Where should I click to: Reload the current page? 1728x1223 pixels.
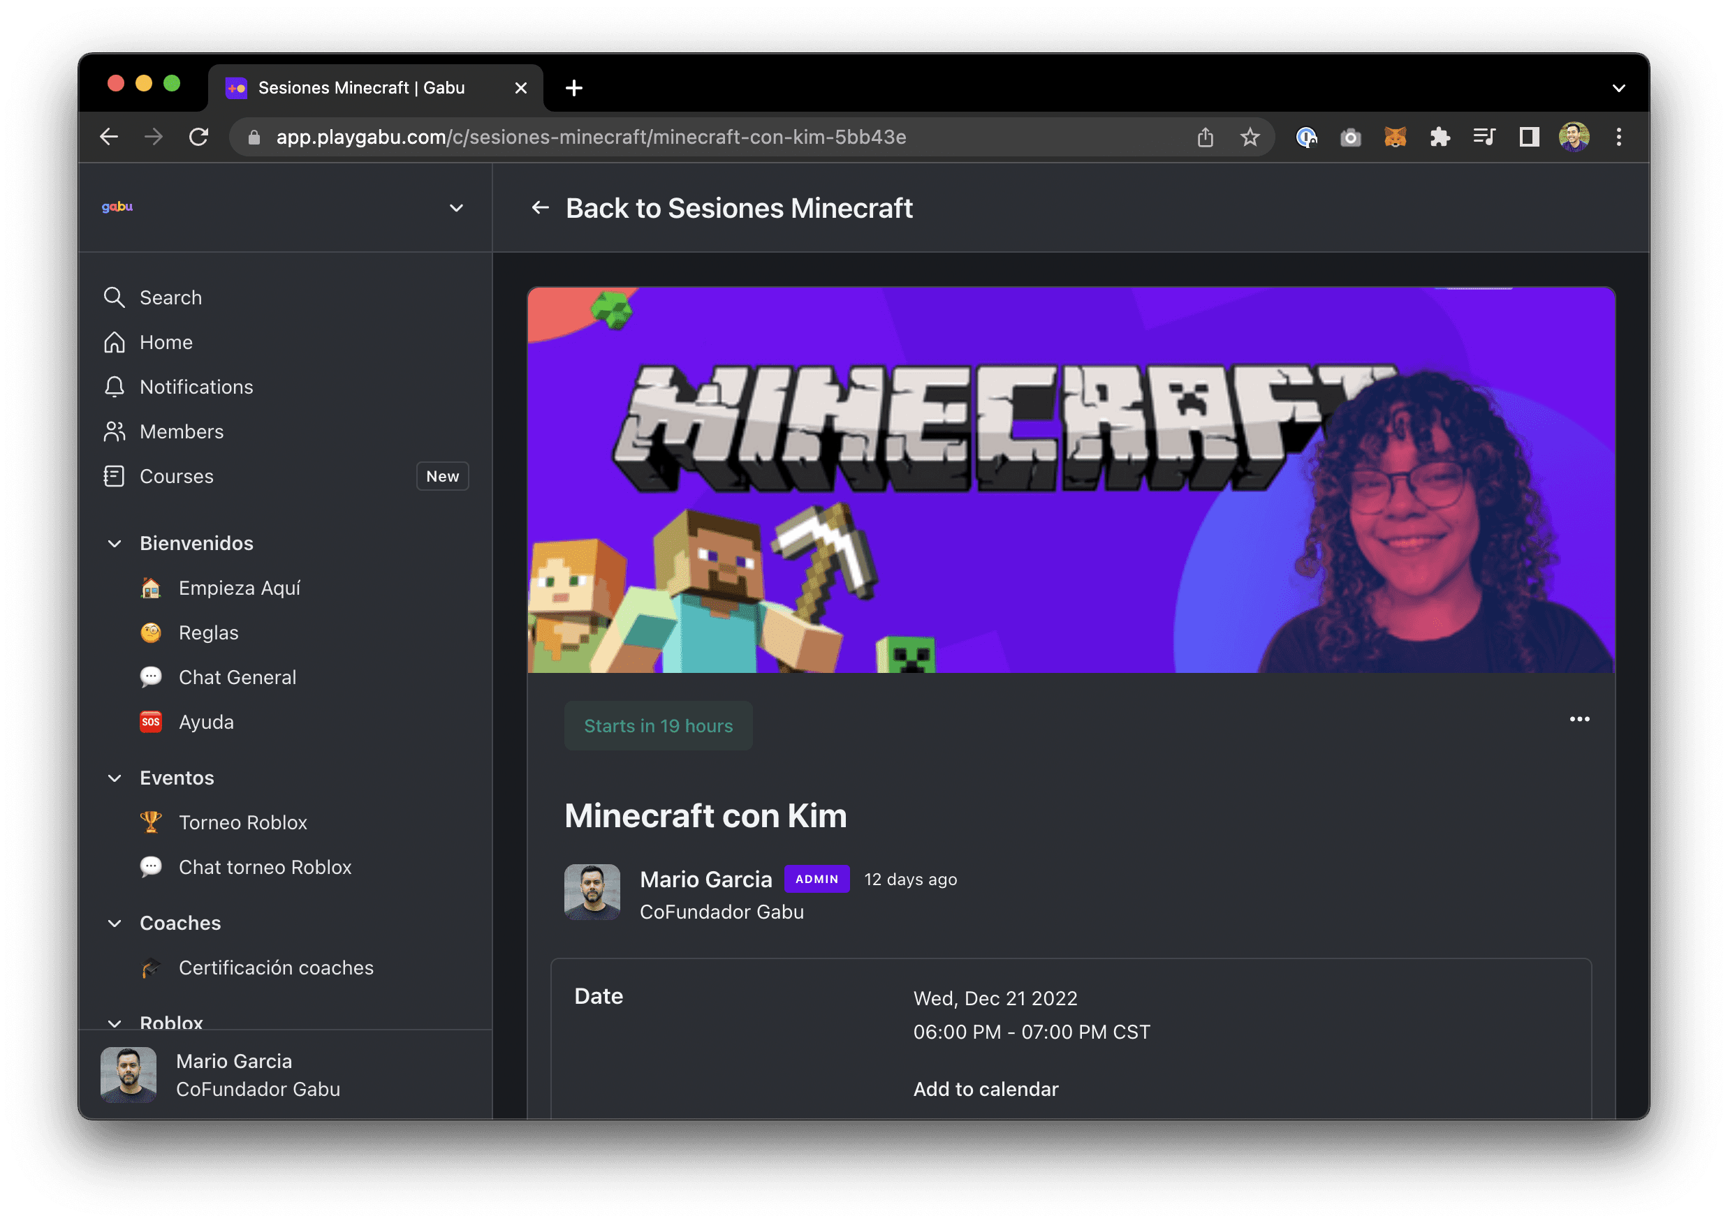point(199,137)
